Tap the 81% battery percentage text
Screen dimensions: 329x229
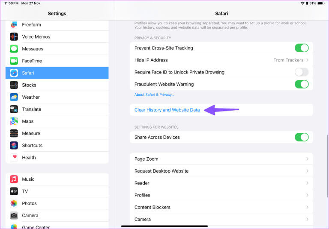coord(313,3)
